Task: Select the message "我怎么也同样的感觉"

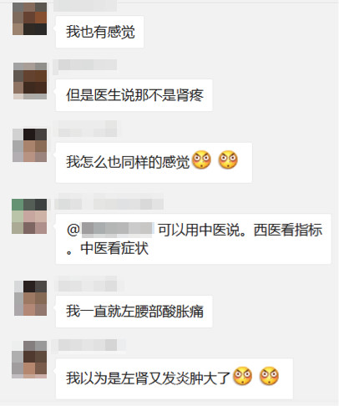Action: (154, 162)
